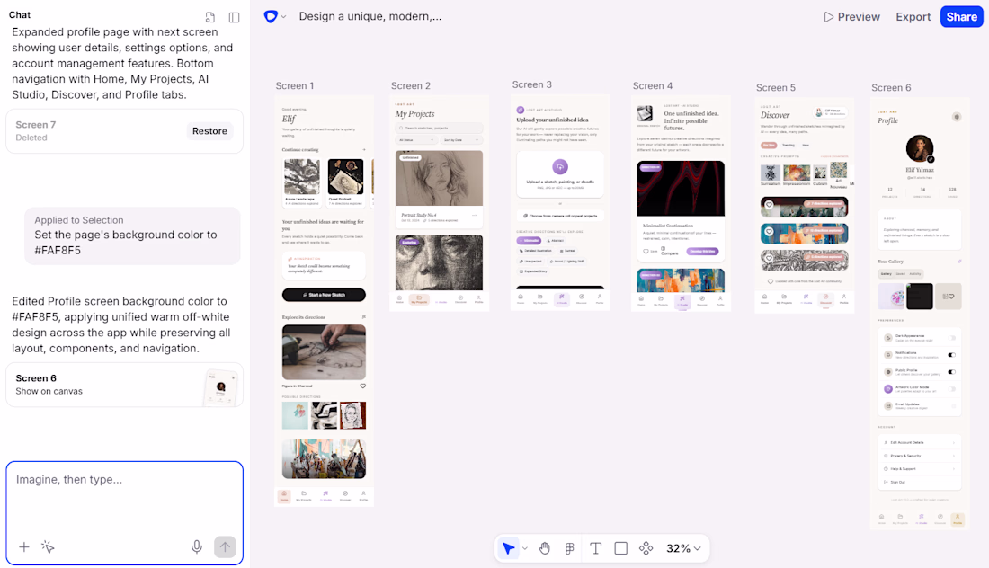Screen dimensions: 989x568
Task: Select AI Studio tab in Screen 4 bottom nav
Action: tap(682, 301)
